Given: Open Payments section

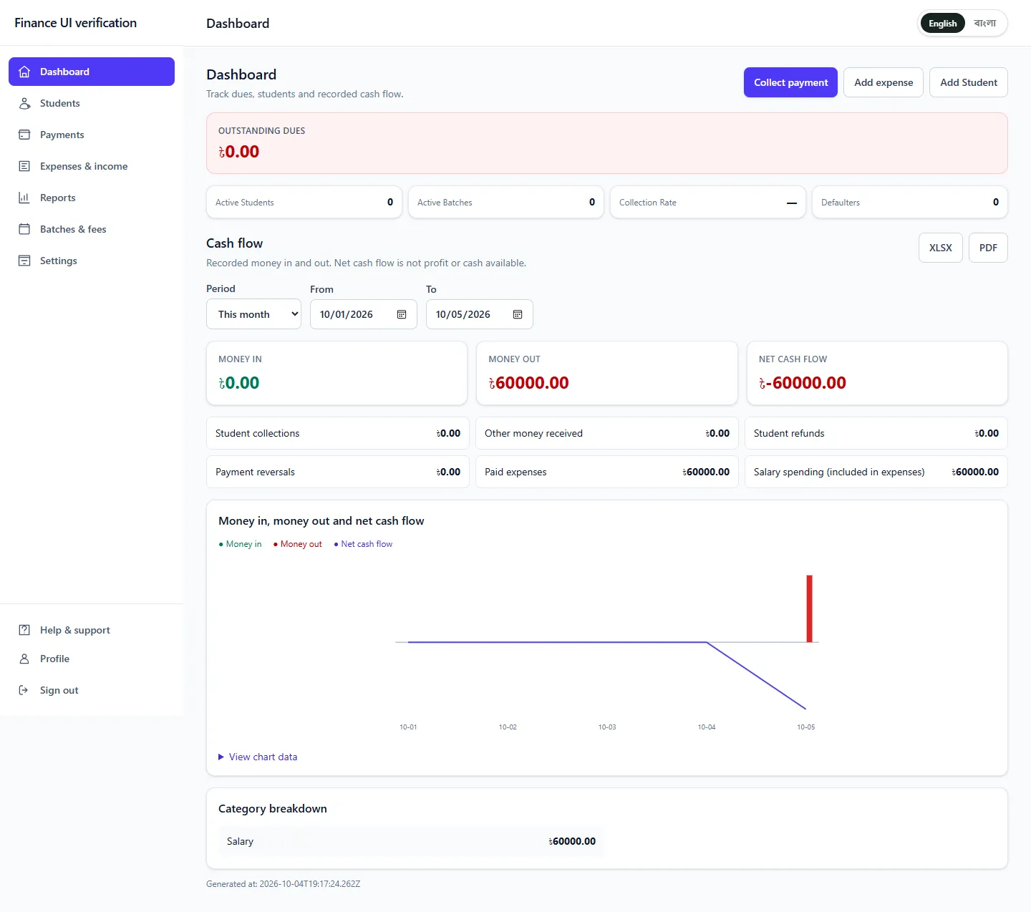Looking at the screenshot, I should click(x=92, y=135).
